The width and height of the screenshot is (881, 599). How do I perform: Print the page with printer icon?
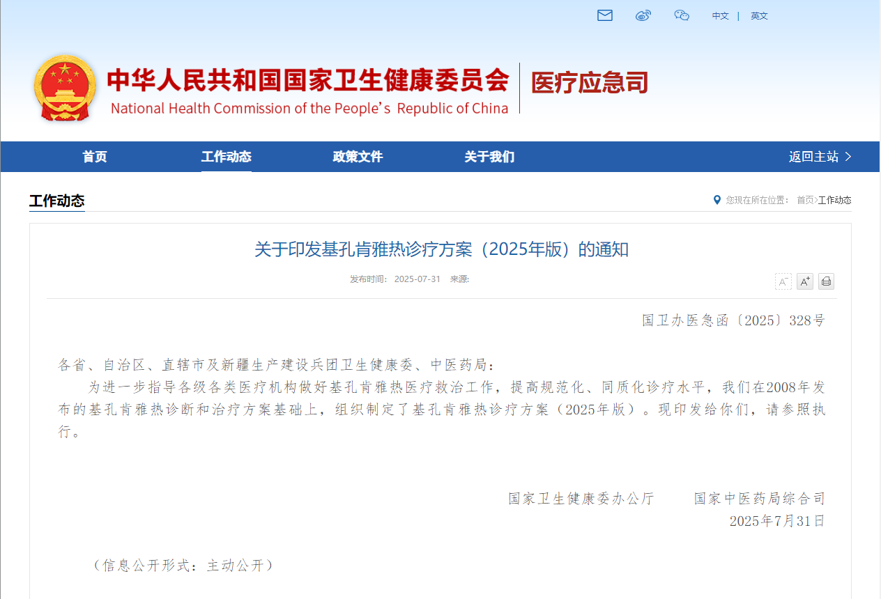coord(826,281)
